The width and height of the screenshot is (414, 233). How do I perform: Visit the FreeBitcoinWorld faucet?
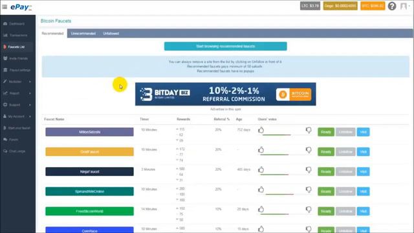click(x=364, y=211)
